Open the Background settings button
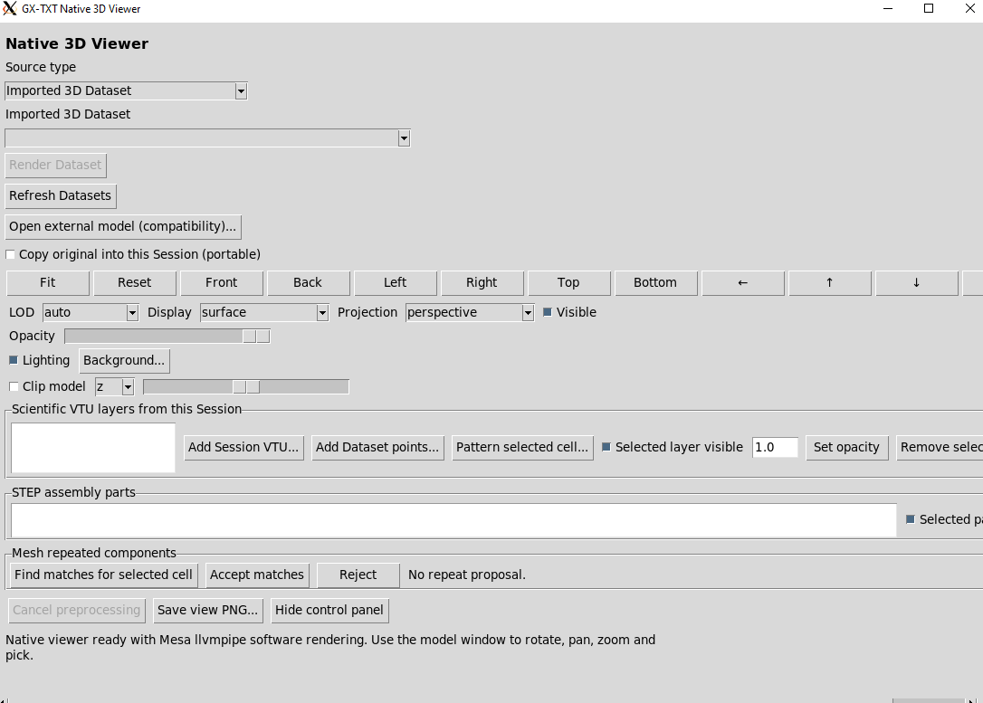The width and height of the screenshot is (983, 703). (124, 360)
